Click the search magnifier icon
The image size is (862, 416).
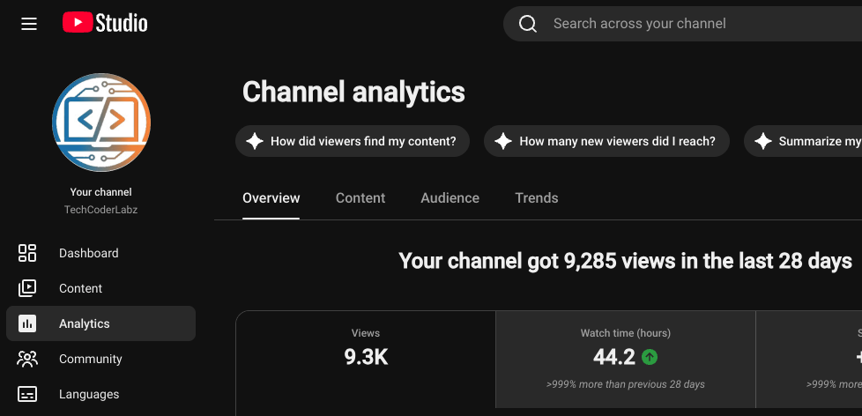coord(528,24)
